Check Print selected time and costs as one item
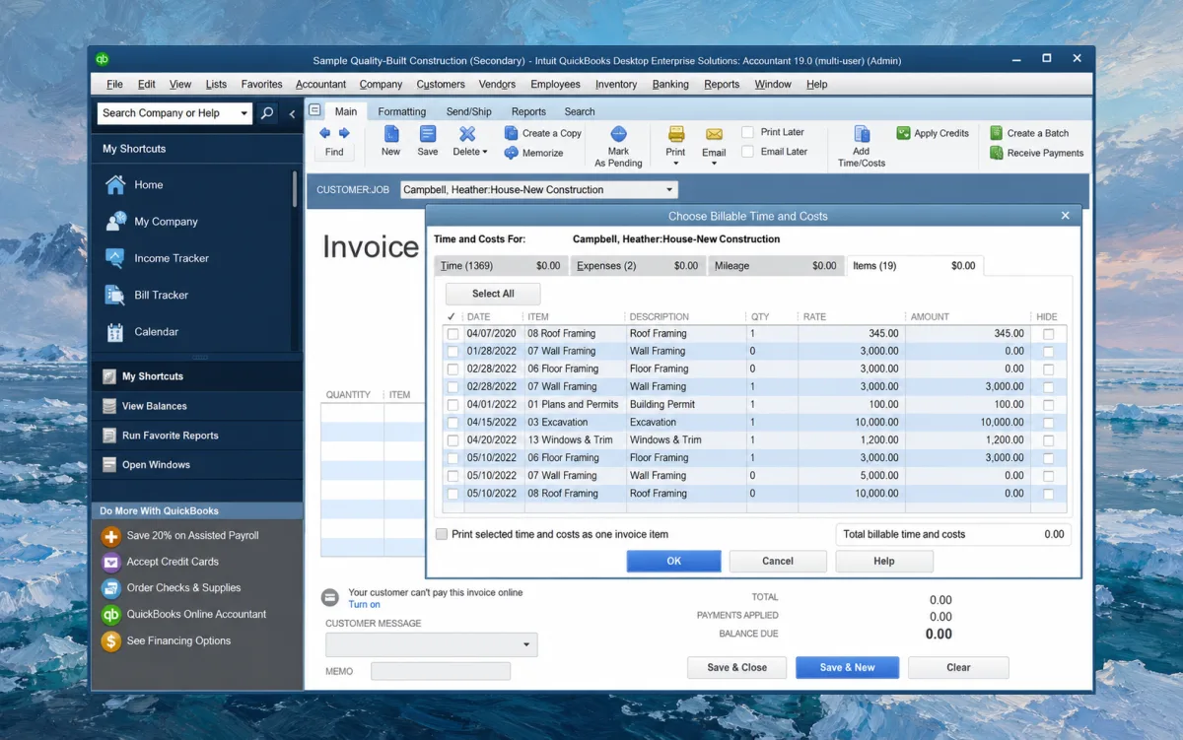Screen dimensions: 1183x740 tap(442, 534)
